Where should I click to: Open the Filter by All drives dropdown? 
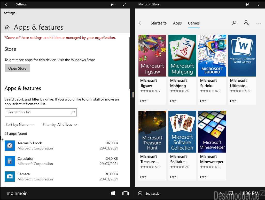pos(60,125)
